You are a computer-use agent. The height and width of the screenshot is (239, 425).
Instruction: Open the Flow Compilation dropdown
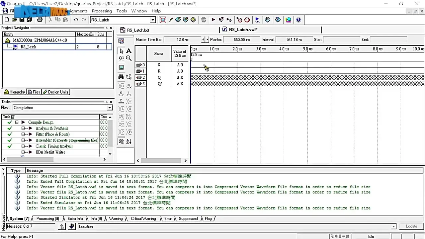pos(110,108)
